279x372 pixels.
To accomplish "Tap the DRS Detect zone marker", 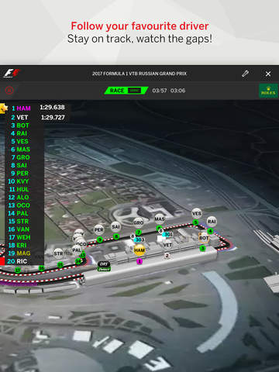I will [104, 267].
